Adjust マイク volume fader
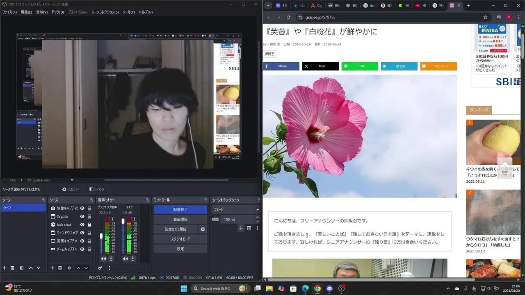The image size is (525, 295). (123, 221)
